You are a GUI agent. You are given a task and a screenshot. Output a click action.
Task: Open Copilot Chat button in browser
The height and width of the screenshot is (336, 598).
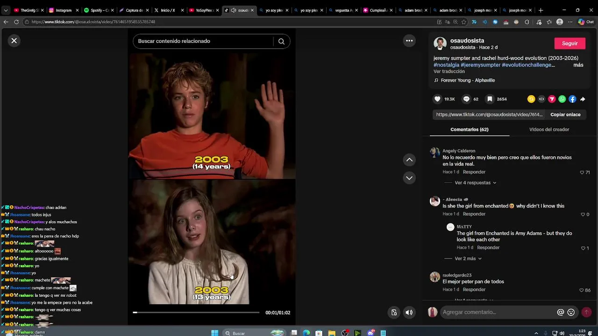(586, 21)
